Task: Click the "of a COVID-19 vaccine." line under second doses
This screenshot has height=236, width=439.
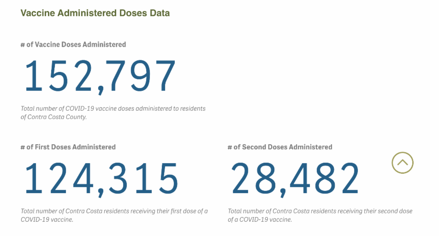Action: [x=260, y=219]
